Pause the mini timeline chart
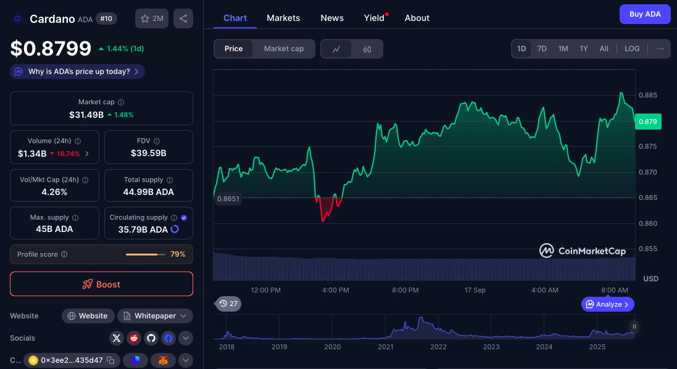This screenshot has width=677, height=369. [634, 326]
